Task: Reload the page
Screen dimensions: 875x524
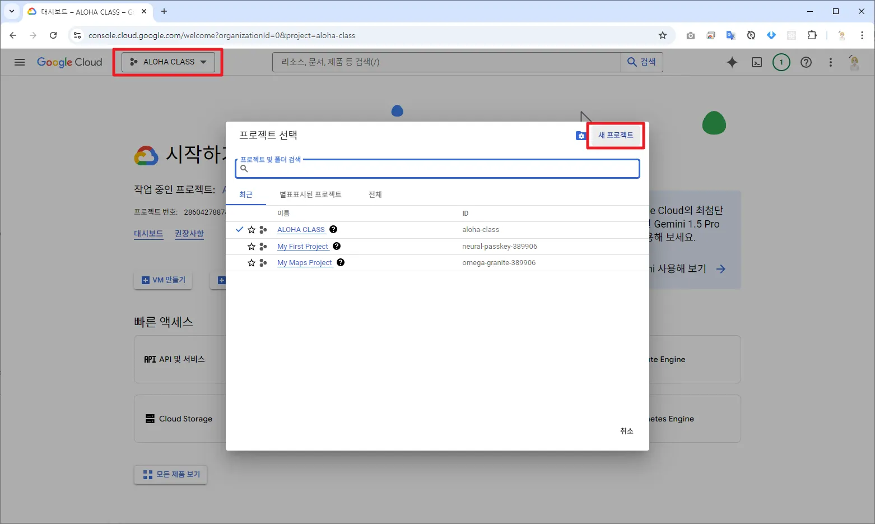Action: [x=53, y=35]
